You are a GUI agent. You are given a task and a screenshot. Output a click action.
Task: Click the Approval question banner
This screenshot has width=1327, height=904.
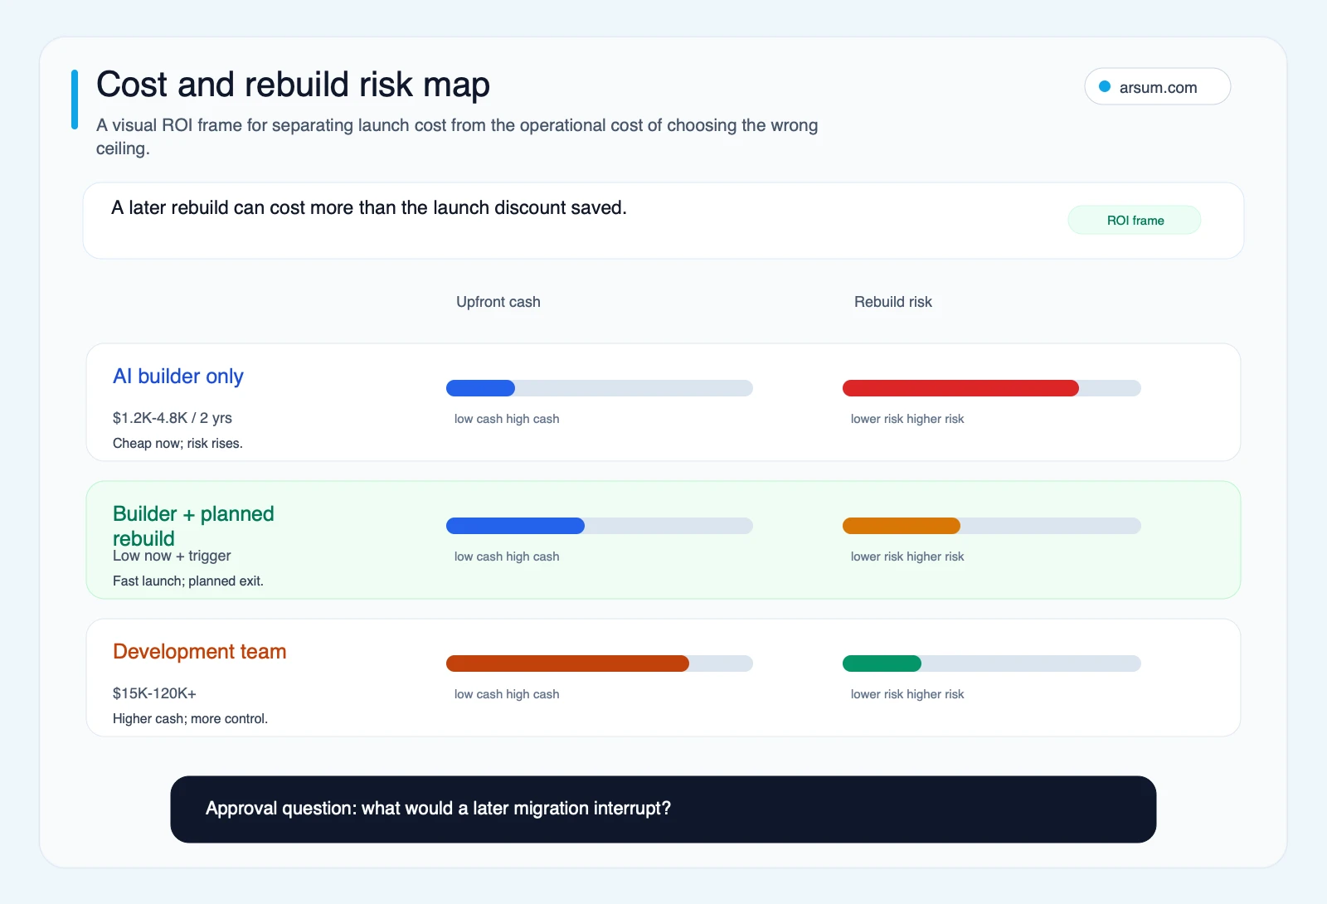click(663, 809)
